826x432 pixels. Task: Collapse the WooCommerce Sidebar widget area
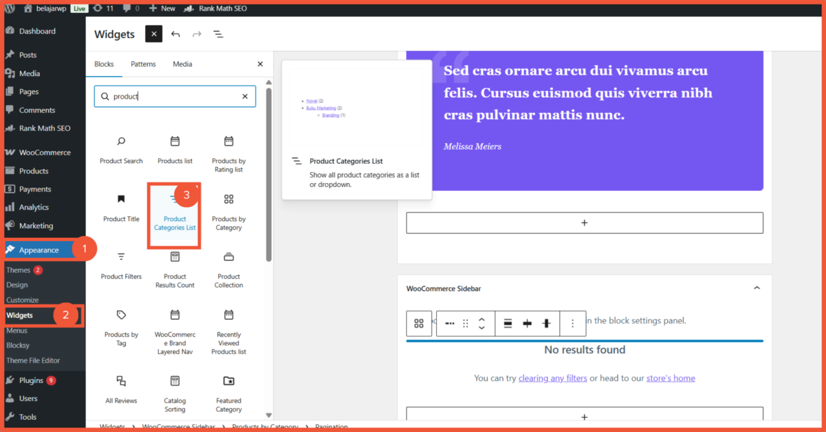pos(756,288)
